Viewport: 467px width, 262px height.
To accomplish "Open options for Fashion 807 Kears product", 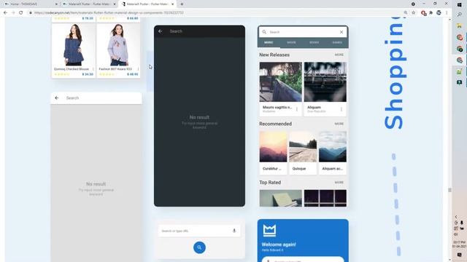I will [x=138, y=69].
